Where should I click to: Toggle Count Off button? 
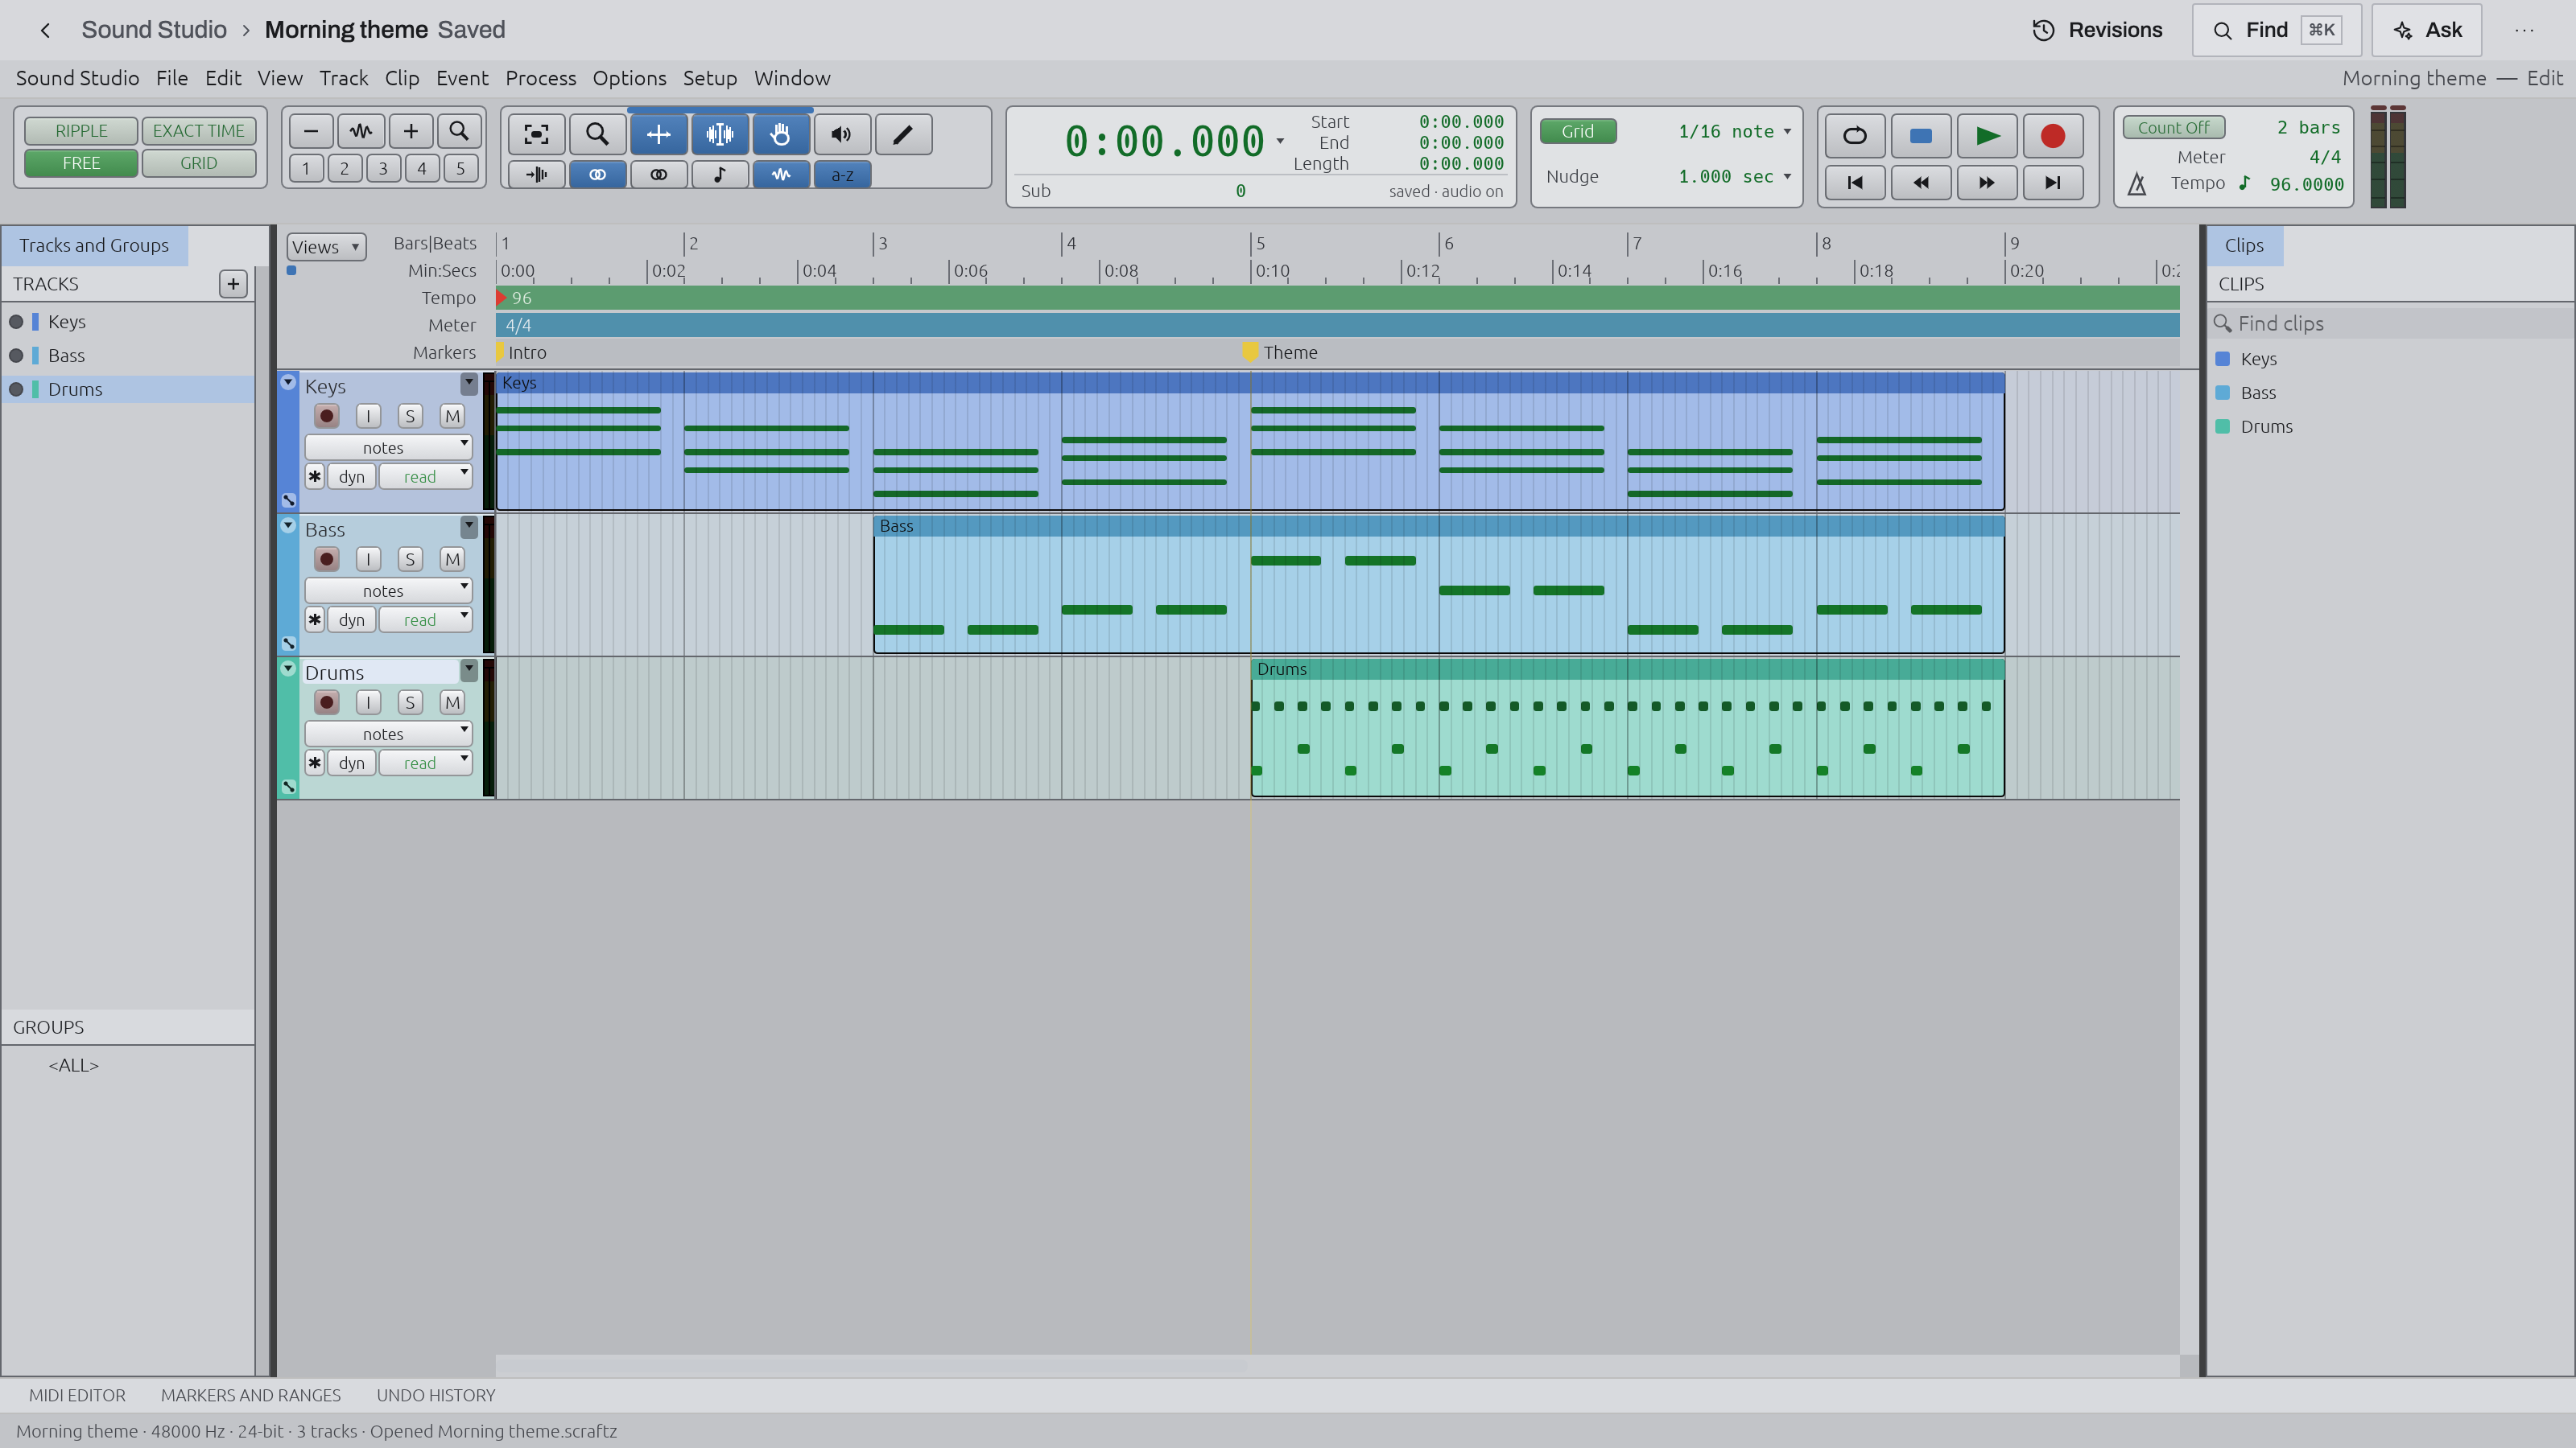[x=2173, y=128]
